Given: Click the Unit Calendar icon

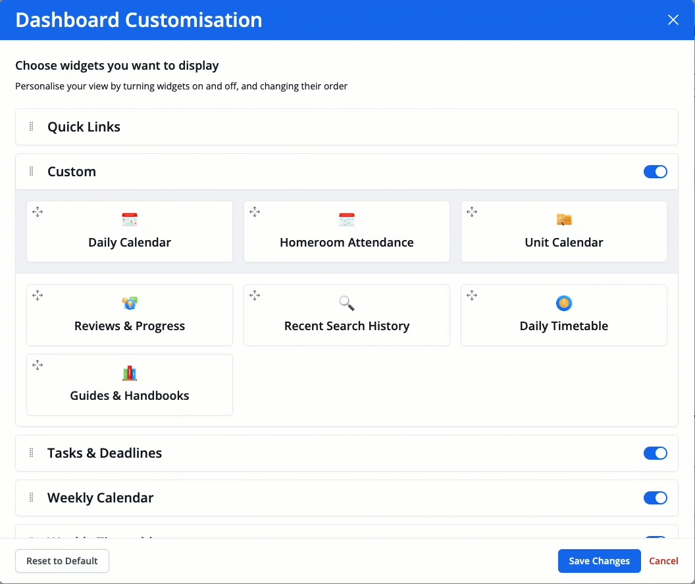Looking at the screenshot, I should pos(564,220).
